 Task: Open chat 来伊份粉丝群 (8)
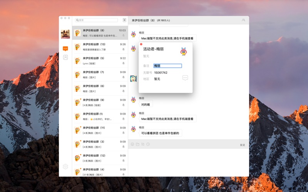coord(100,33)
